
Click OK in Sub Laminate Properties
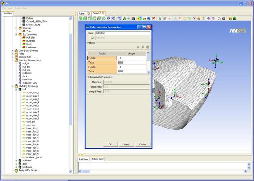click(110, 145)
